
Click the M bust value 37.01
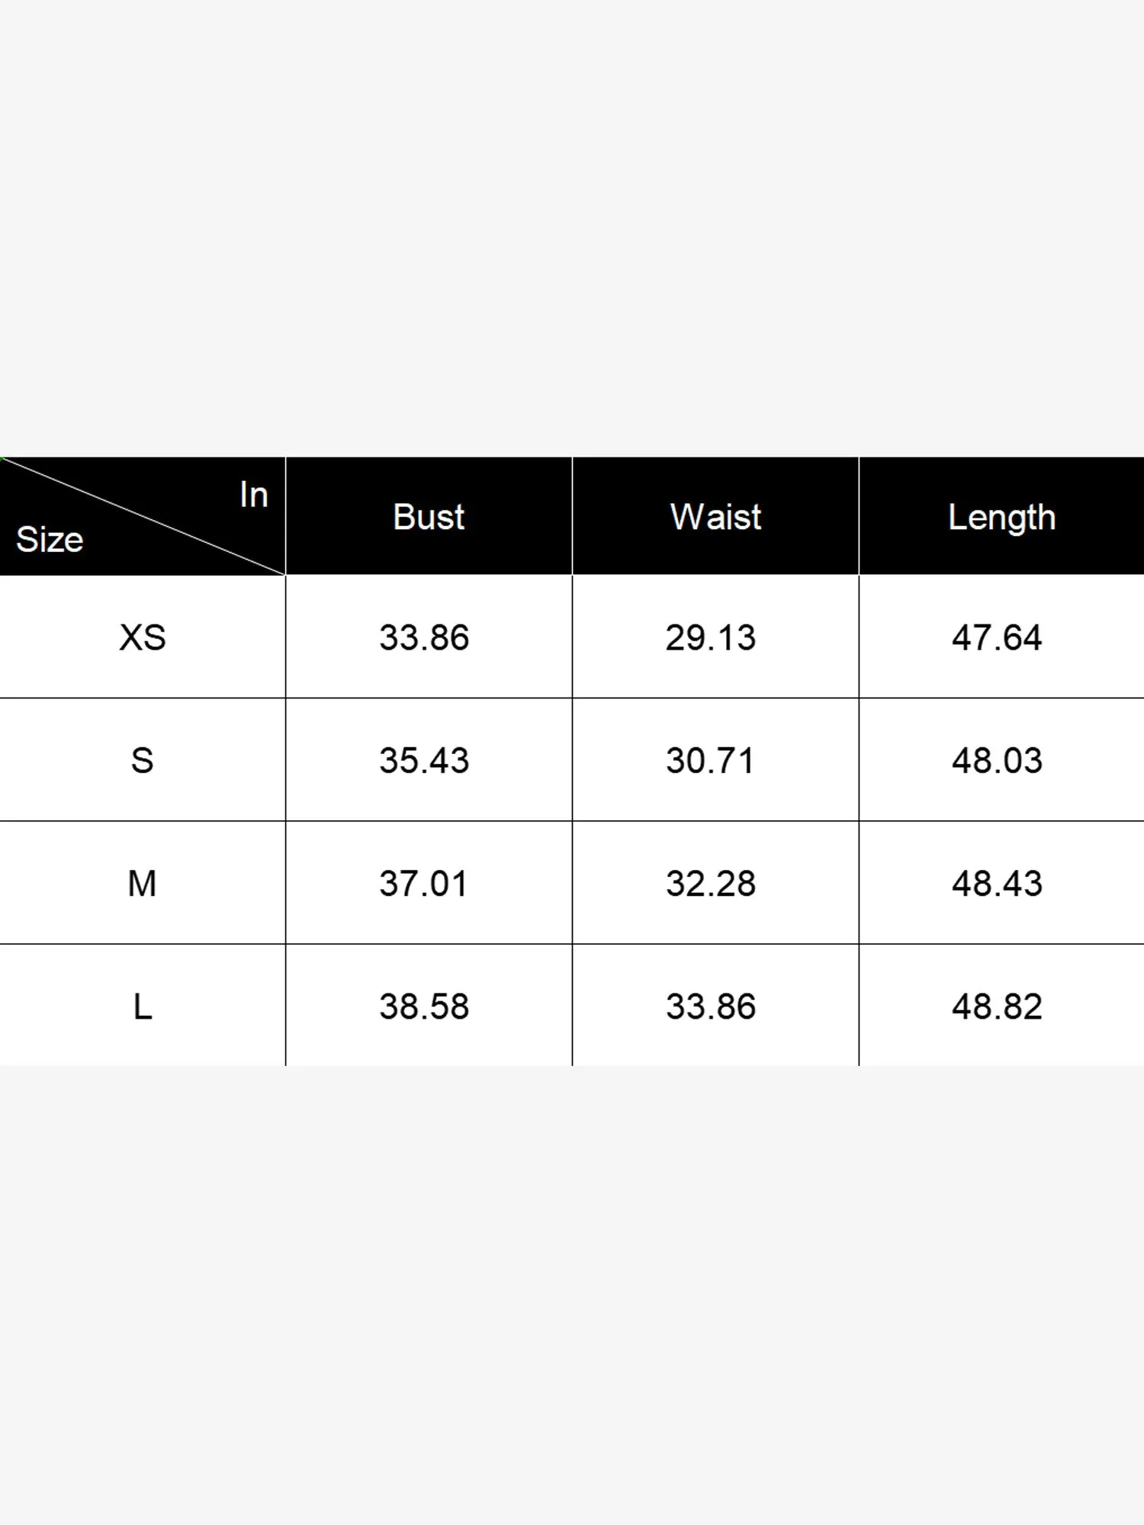(424, 884)
